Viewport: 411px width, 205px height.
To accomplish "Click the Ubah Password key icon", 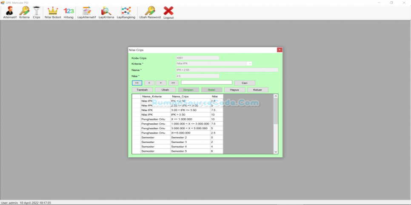I will (x=150, y=11).
